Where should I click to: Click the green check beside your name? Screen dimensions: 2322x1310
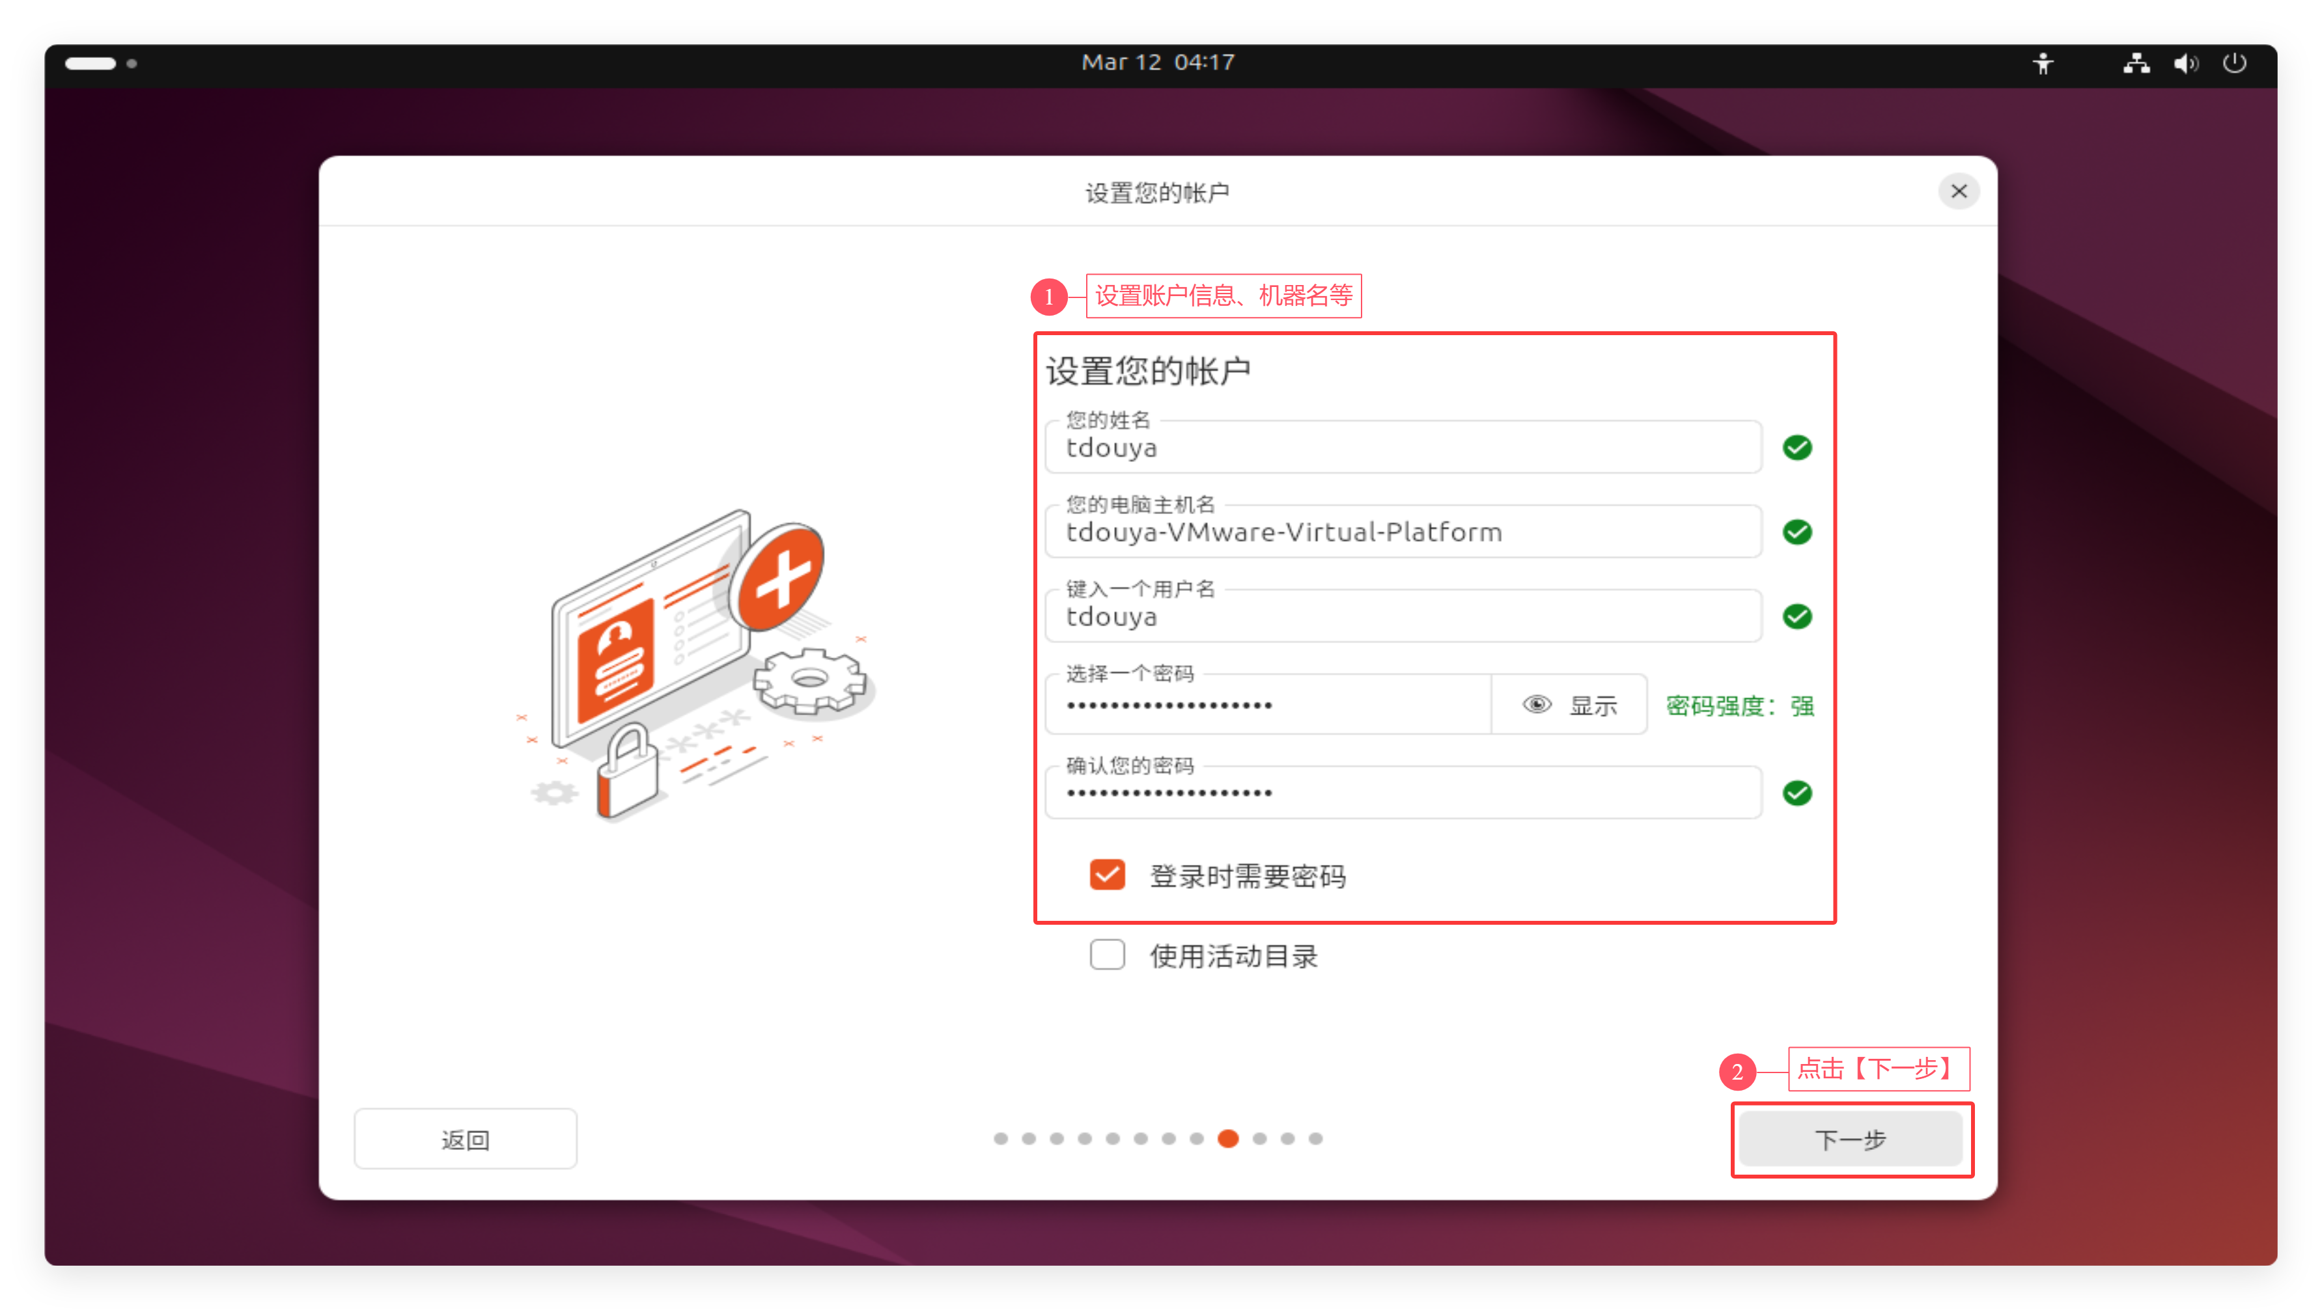click(1797, 448)
